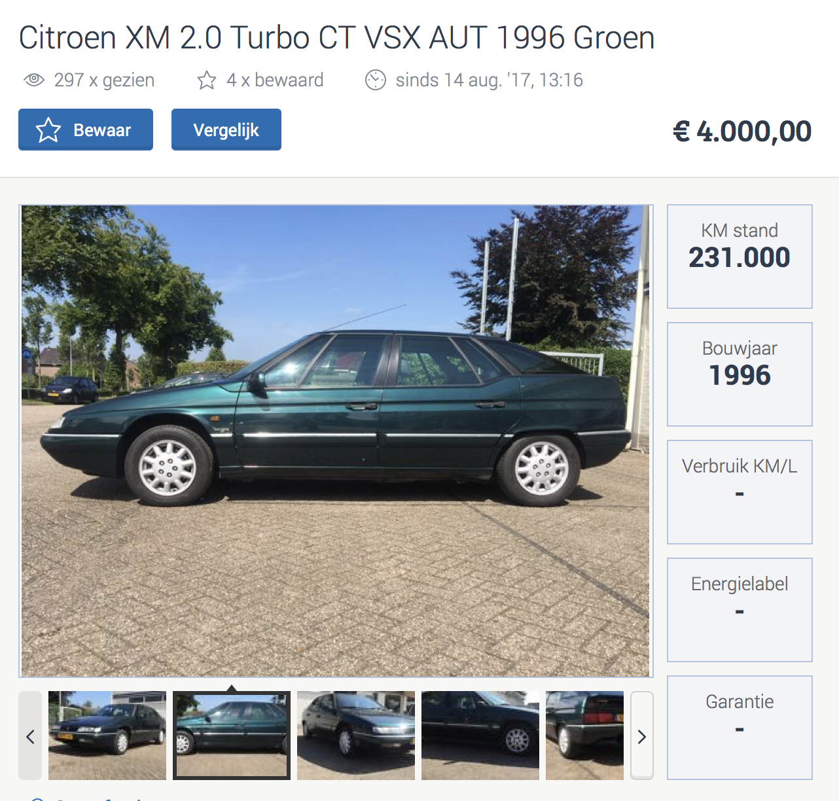Screen dimensions: 839x801
Task: Select the first car front-view thumbnail
Action: point(107,736)
